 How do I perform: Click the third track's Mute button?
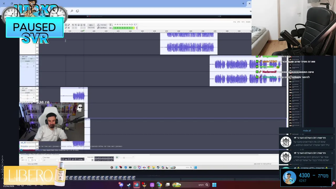[24, 90]
